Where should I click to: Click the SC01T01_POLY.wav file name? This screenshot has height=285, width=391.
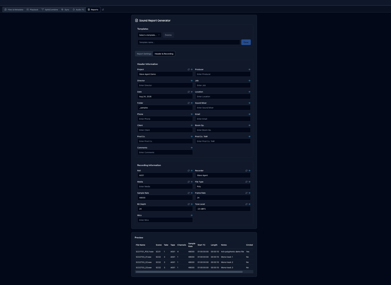click(145, 252)
